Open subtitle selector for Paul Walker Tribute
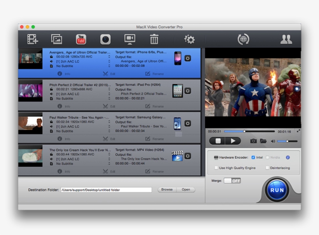 point(109,131)
